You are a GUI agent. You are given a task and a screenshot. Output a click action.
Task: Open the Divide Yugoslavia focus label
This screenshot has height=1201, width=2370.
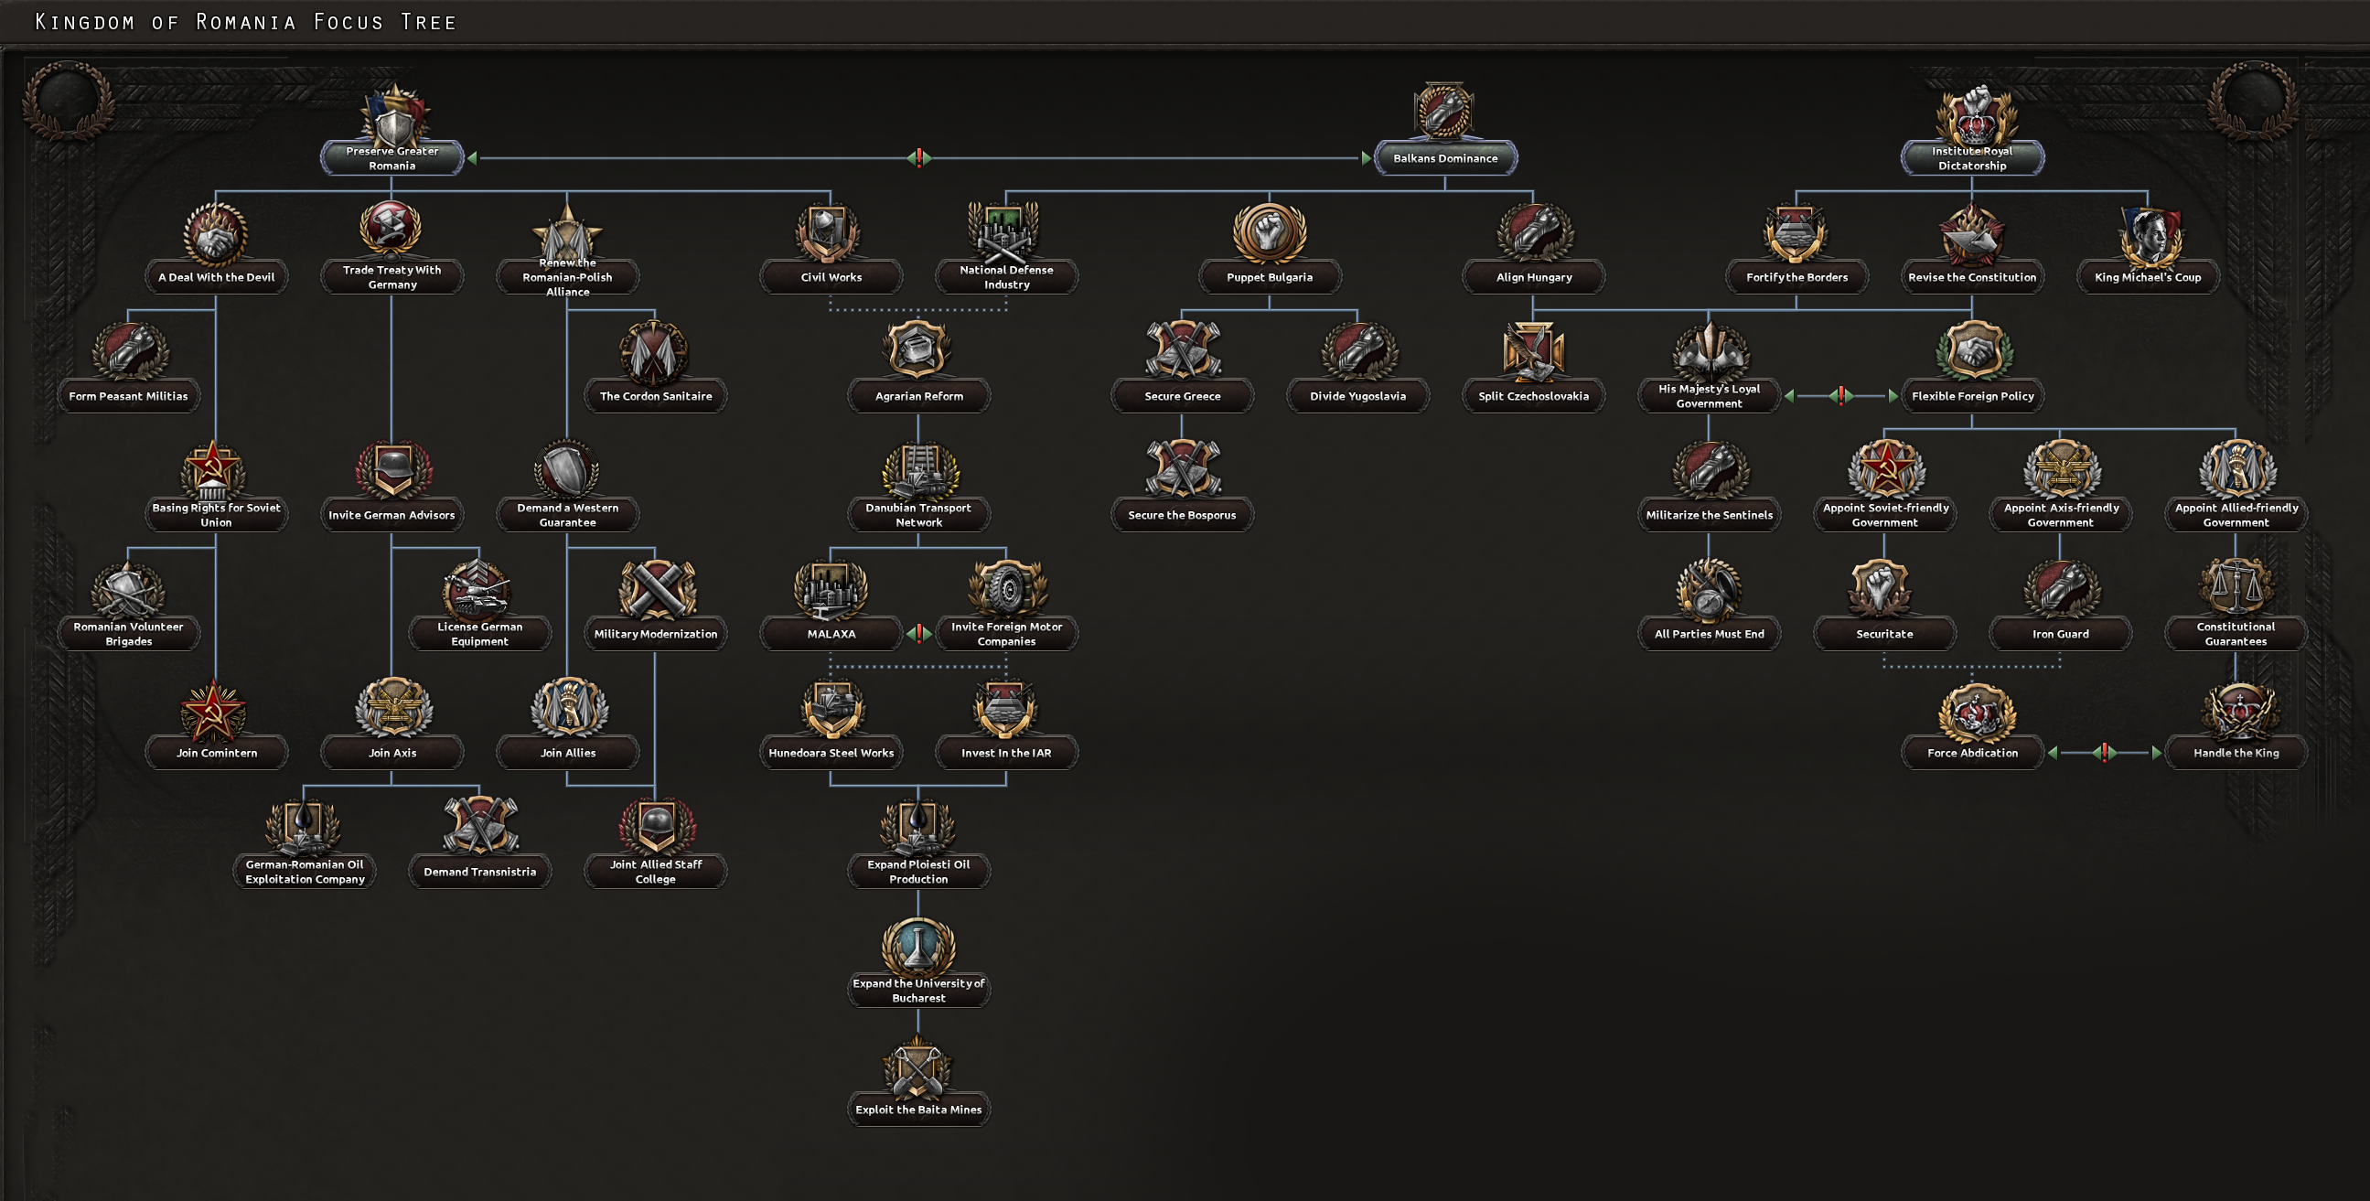(1357, 396)
